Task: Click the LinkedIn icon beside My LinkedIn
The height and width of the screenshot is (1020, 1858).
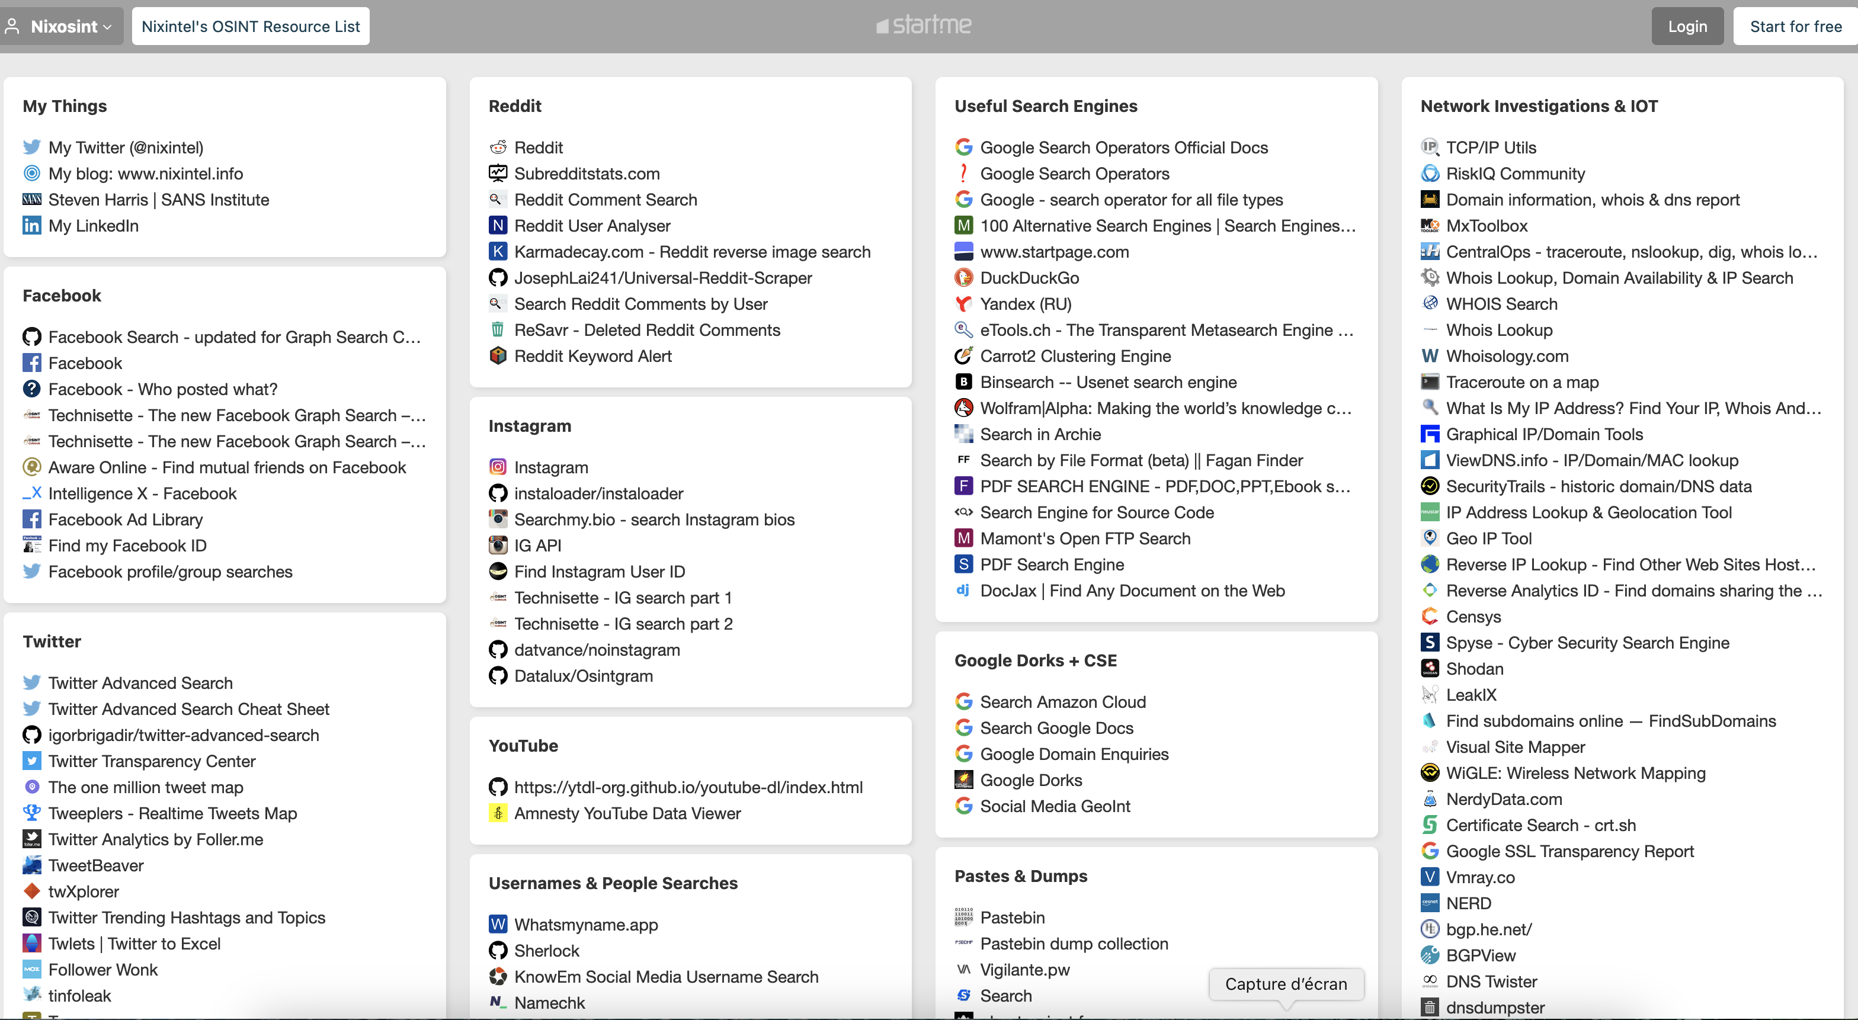Action: [32, 226]
